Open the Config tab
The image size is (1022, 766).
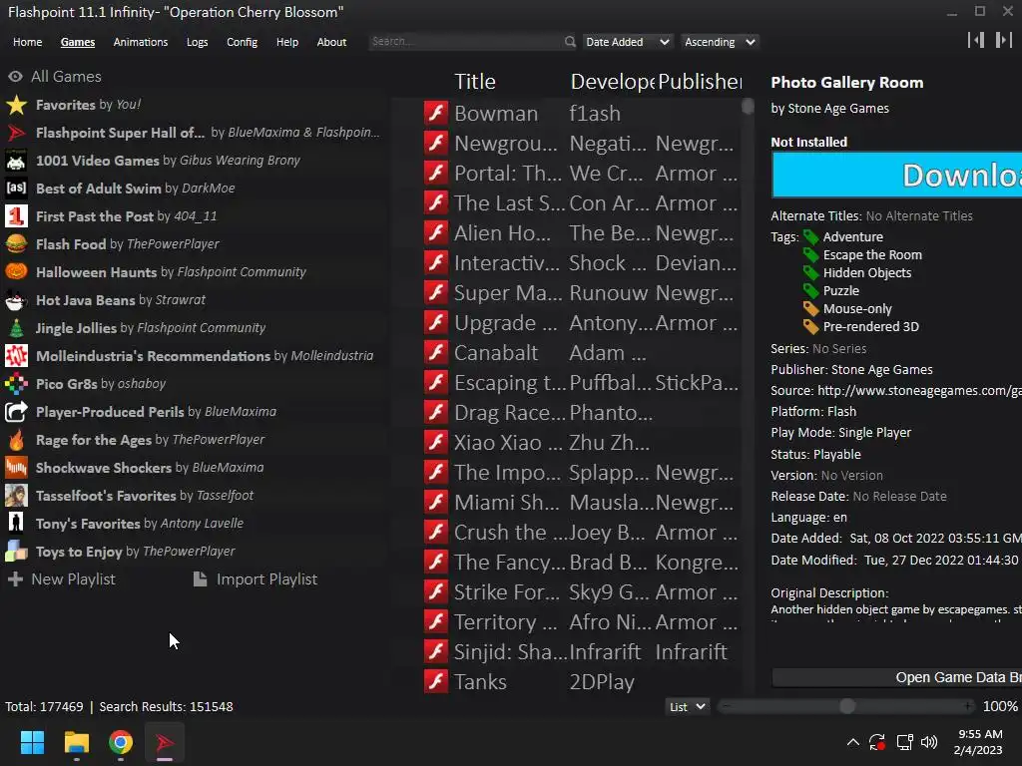pyautogui.click(x=242, y=42)
